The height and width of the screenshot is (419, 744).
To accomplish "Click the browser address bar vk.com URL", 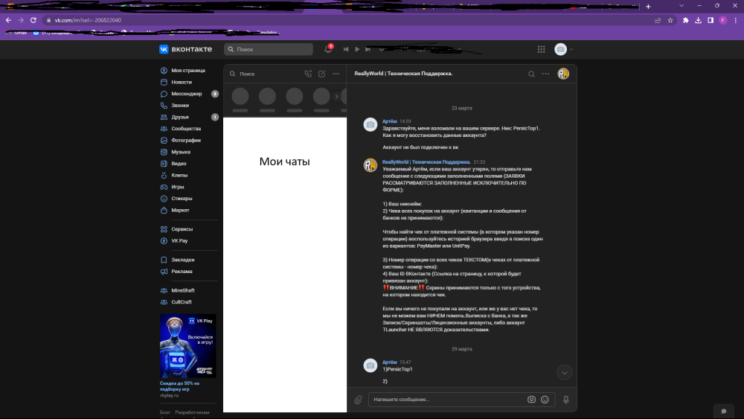I will point(88,20).
